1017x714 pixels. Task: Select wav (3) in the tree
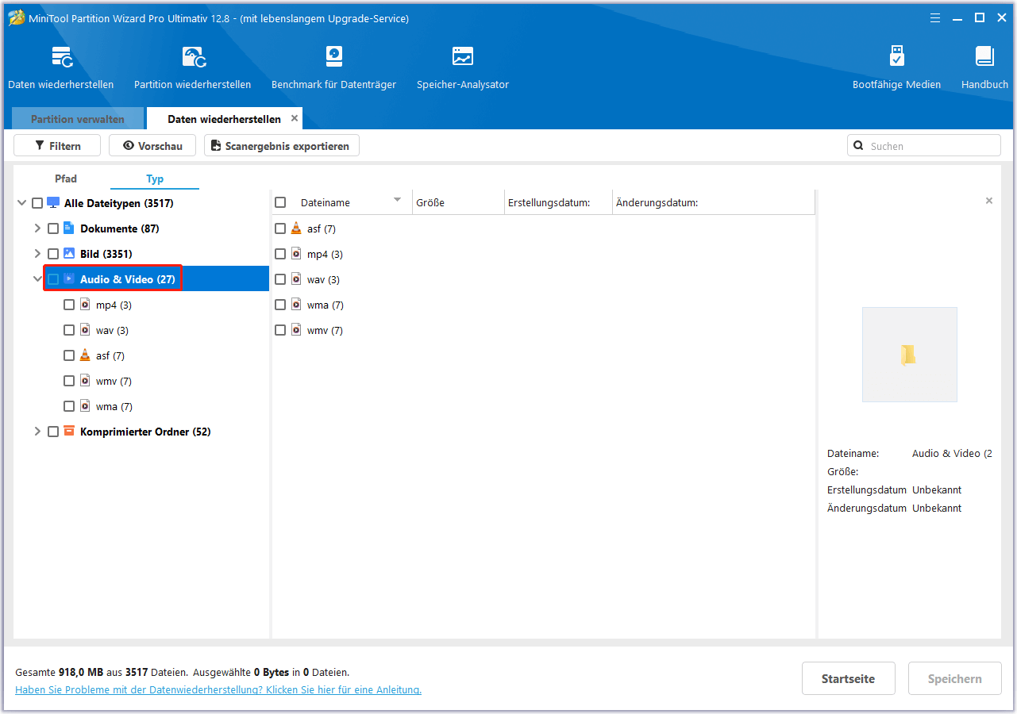click(x=112, y=330)
